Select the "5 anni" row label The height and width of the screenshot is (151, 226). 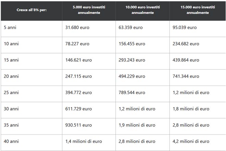(10, 27)
